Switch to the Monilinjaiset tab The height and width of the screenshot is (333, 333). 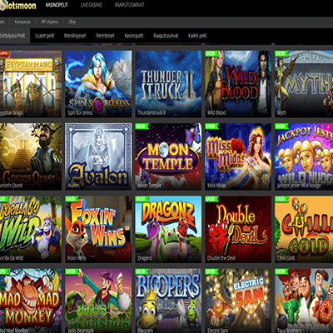pos(75,36)
